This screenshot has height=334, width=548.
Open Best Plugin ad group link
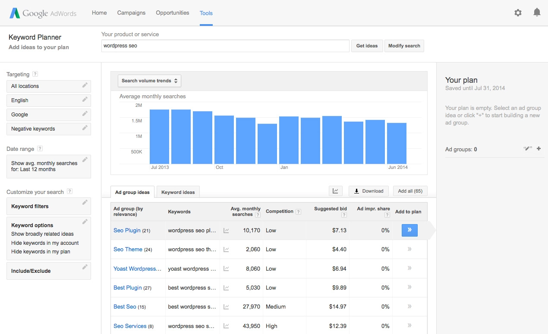tap(128, 288)
